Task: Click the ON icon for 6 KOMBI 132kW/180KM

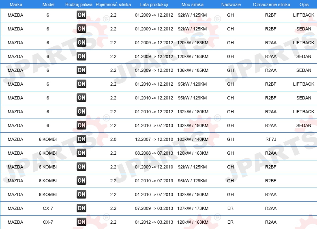Action: (81, 194)
